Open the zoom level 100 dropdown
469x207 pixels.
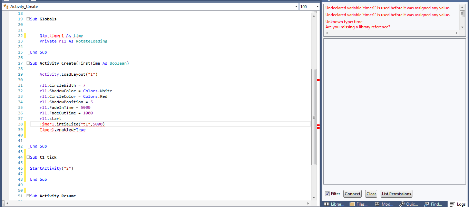coord(318,6)
